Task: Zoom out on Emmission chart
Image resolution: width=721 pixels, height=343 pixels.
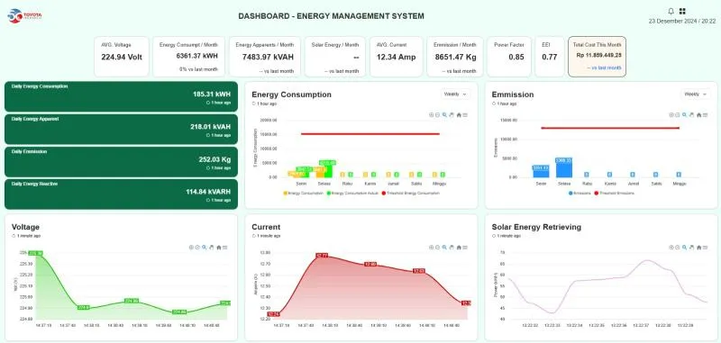Action: tap(678, 115)
